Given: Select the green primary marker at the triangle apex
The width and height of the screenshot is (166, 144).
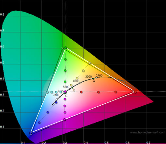Looking at the screenshot, I should pos(66,48).
